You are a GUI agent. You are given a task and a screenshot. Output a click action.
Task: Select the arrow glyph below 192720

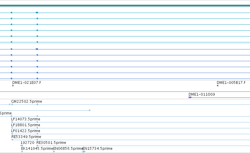click(x=21, y=146)
